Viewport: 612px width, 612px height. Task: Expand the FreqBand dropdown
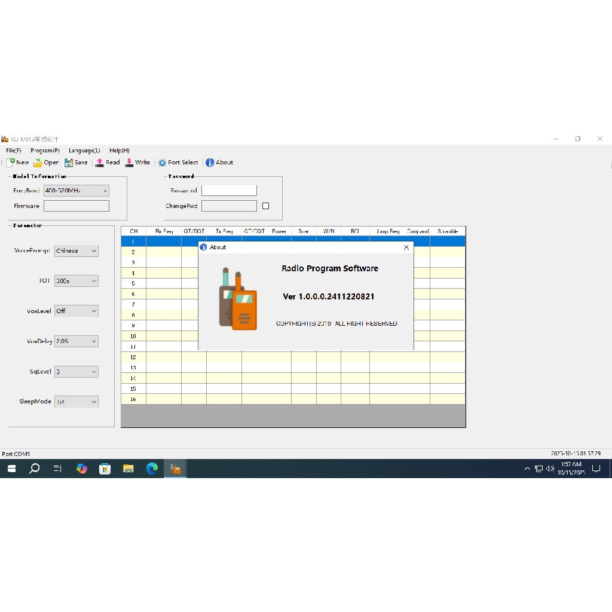105,191
